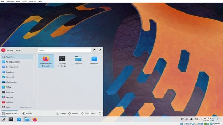Open System Settings from the taskbar
Viewport: 223px width, 125px height.
(11, 119)
